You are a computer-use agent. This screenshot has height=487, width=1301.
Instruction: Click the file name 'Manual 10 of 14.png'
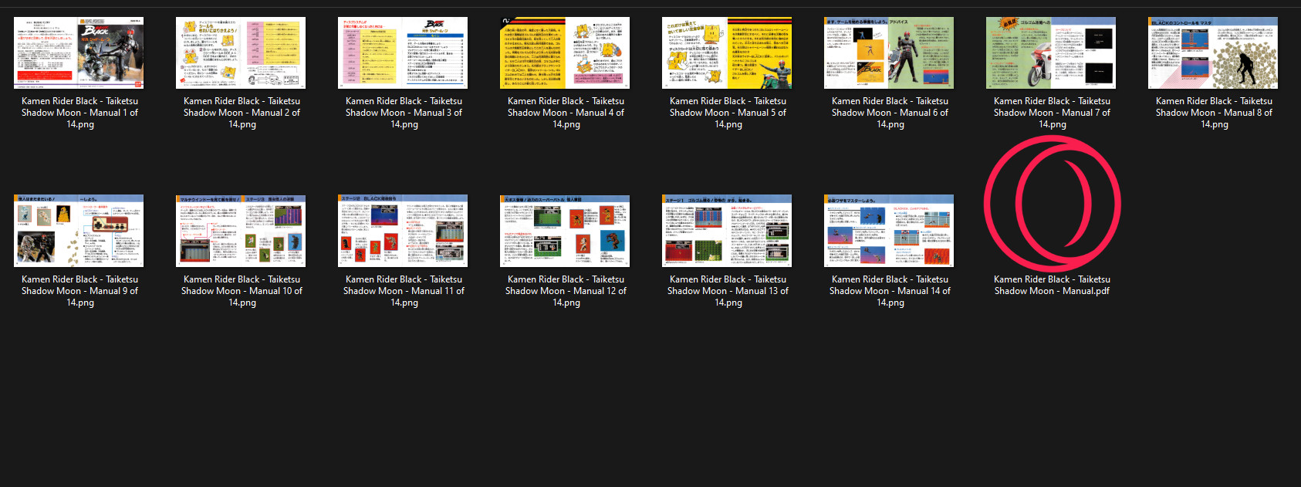(242, 291)
